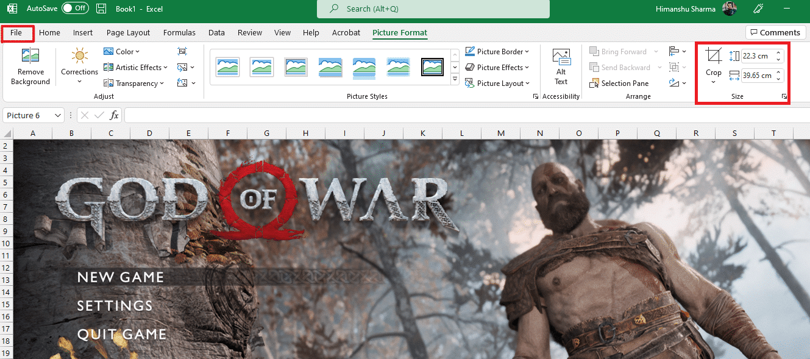
Task: Click the Crop tool icon
Action: [714, 57]
